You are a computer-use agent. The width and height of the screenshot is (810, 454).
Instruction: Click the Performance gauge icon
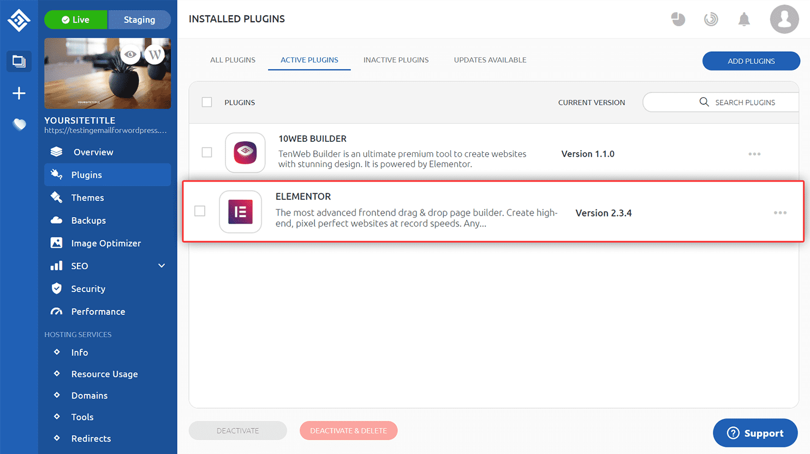click(x=56, y=312)
